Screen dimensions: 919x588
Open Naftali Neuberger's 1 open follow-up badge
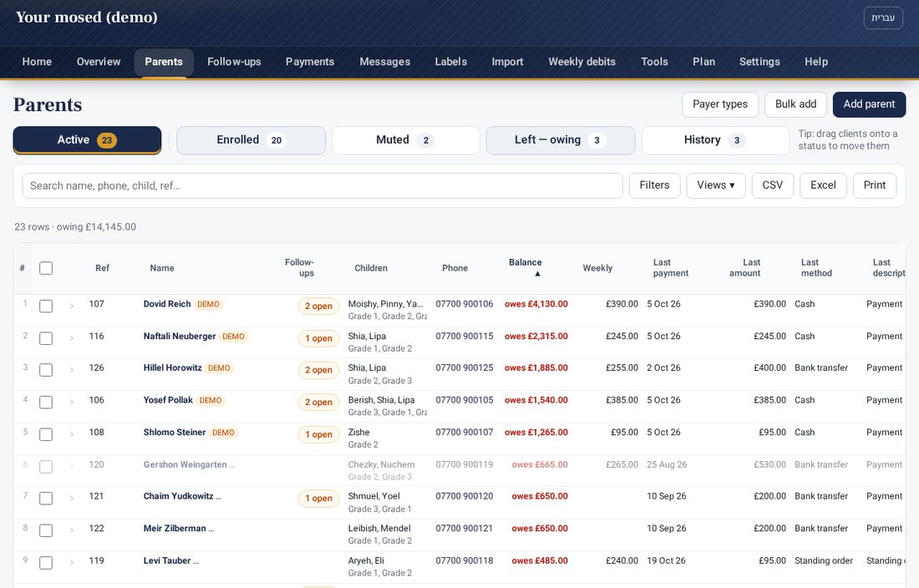(318, 338)
